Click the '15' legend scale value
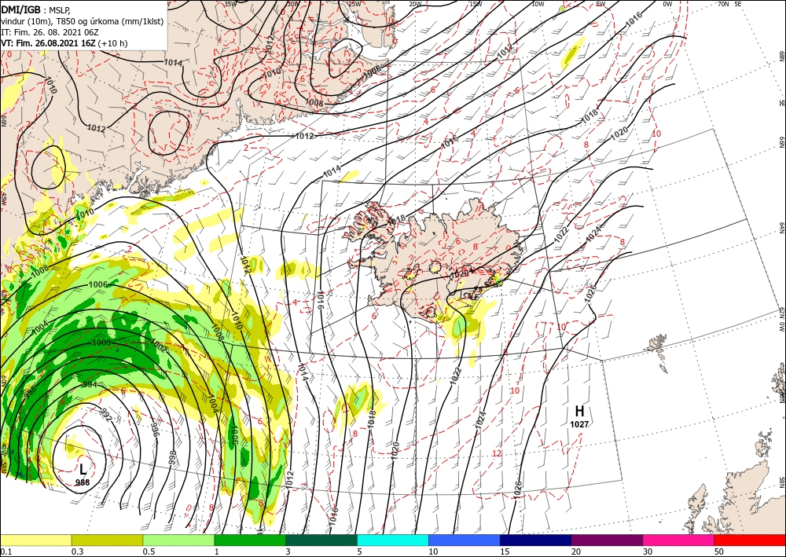786x557 pixels. coord(505,552)
